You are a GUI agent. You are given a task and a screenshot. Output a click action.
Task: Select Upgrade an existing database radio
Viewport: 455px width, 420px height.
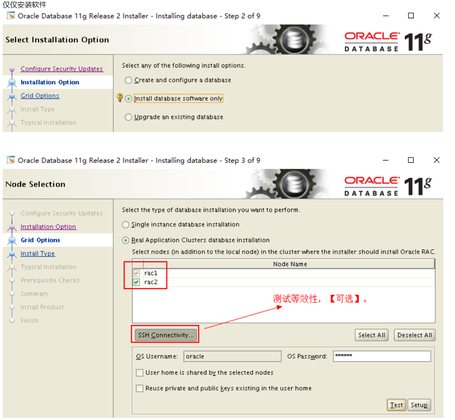pyautogui.click(x=128, y=117)
